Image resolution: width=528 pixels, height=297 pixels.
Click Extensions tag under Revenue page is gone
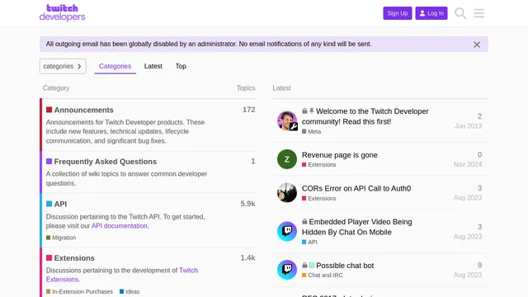(319, 165)
